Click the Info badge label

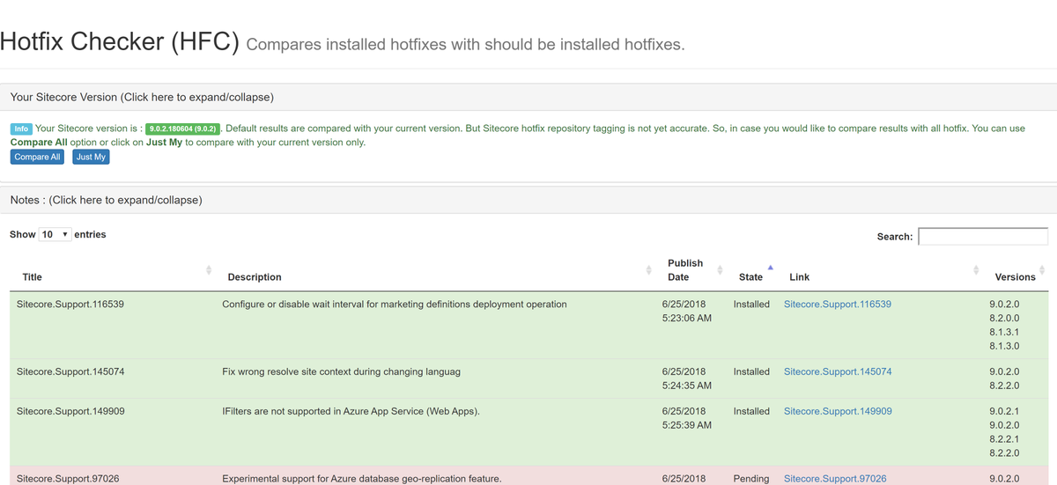coord(21,129)
